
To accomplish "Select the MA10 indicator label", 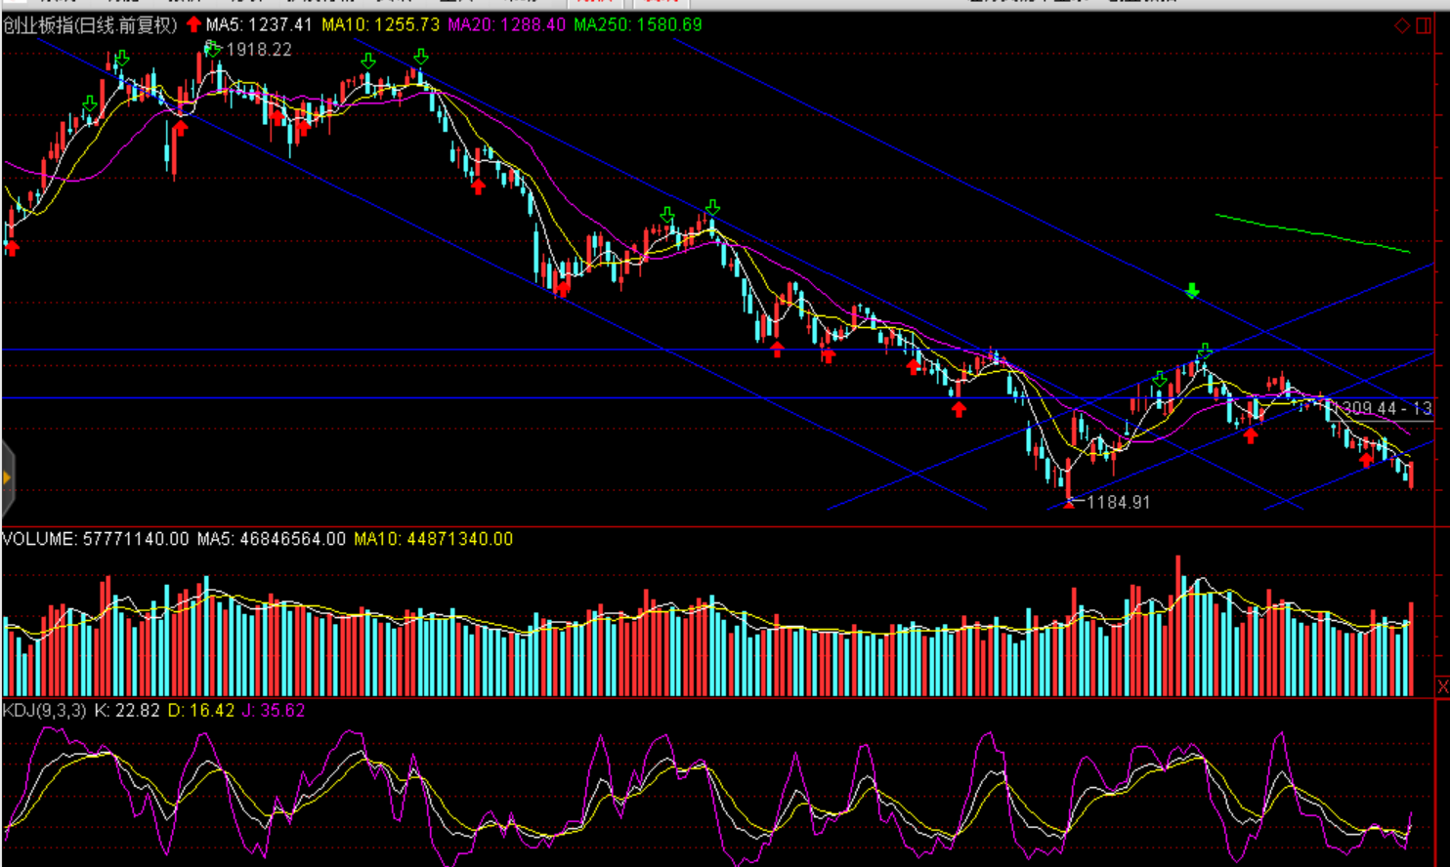I will click(381, 24).
